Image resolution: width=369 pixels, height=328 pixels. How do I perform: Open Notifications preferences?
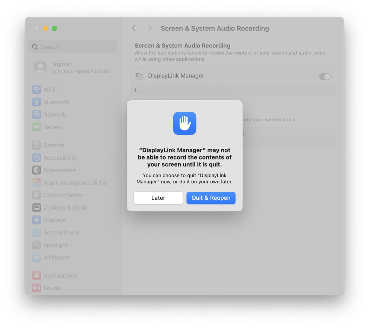[x=60, y=276]
